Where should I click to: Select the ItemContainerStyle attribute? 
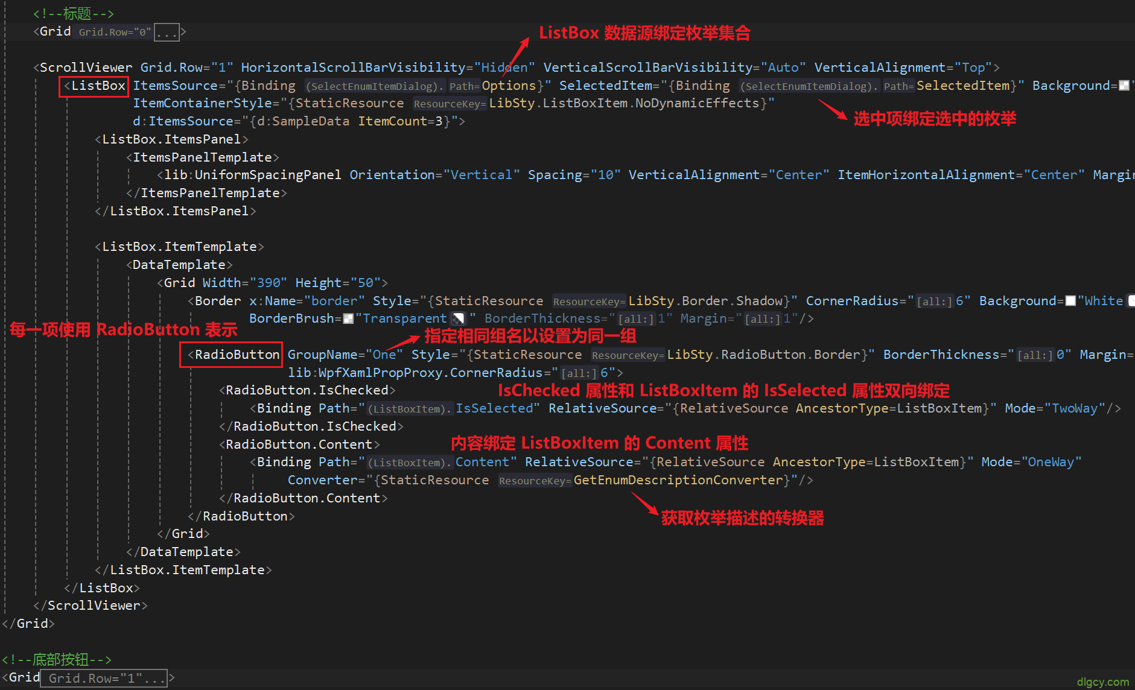[203, 103]
